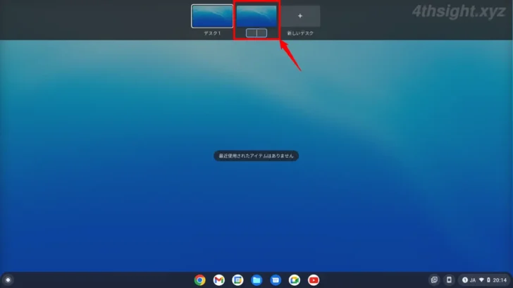Launch Google Chrome from the shelf
The width and height of the screenshot is (513, 288).
coord(200,280)
